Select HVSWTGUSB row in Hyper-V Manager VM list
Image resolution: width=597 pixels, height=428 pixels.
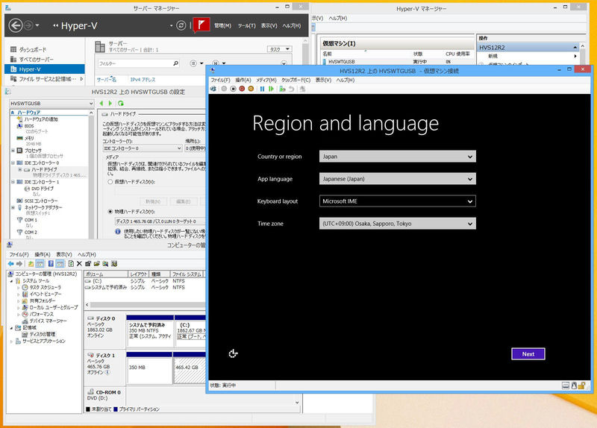(x=396, y=62)
